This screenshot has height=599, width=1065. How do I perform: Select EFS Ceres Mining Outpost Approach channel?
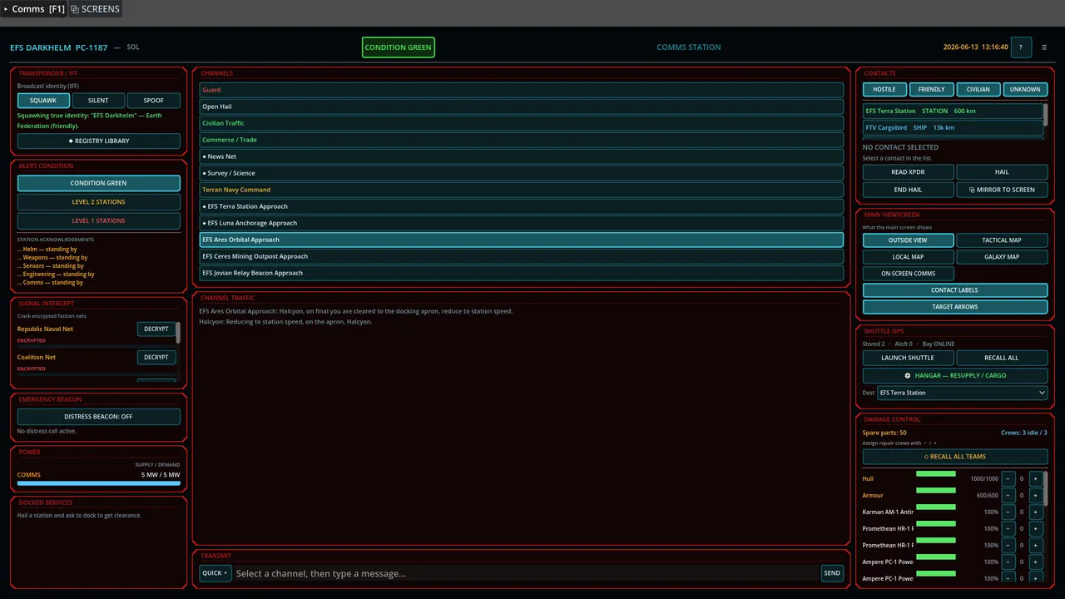point(522,256)
